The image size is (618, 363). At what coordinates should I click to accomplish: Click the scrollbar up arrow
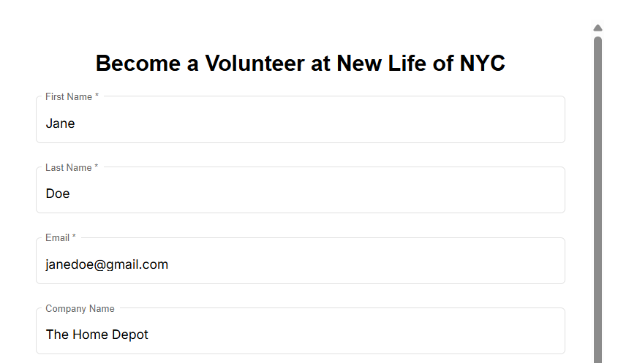point(598,28)
